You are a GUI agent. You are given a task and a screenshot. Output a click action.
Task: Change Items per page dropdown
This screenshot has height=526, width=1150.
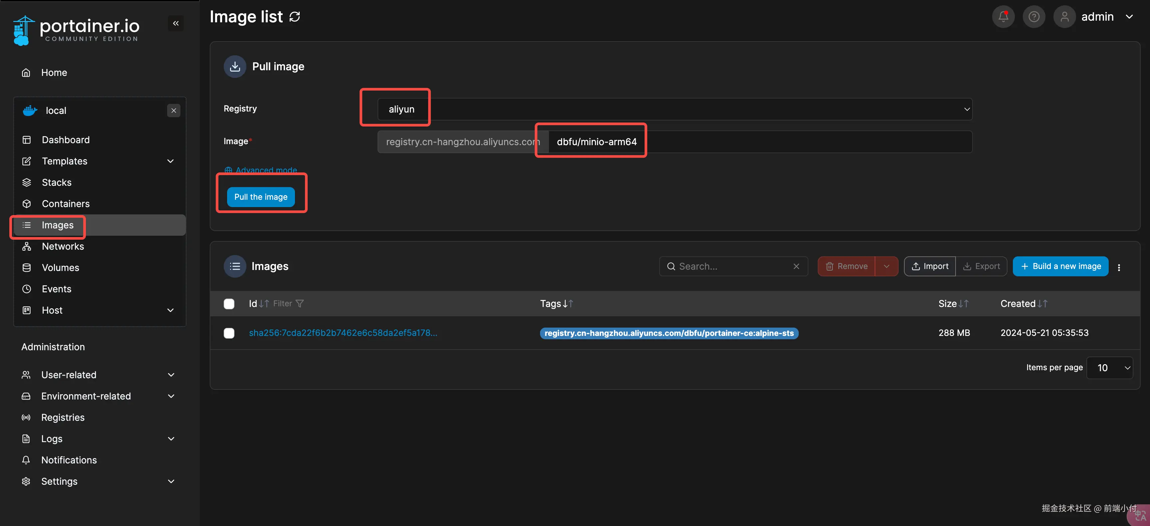click(1109, 368)
